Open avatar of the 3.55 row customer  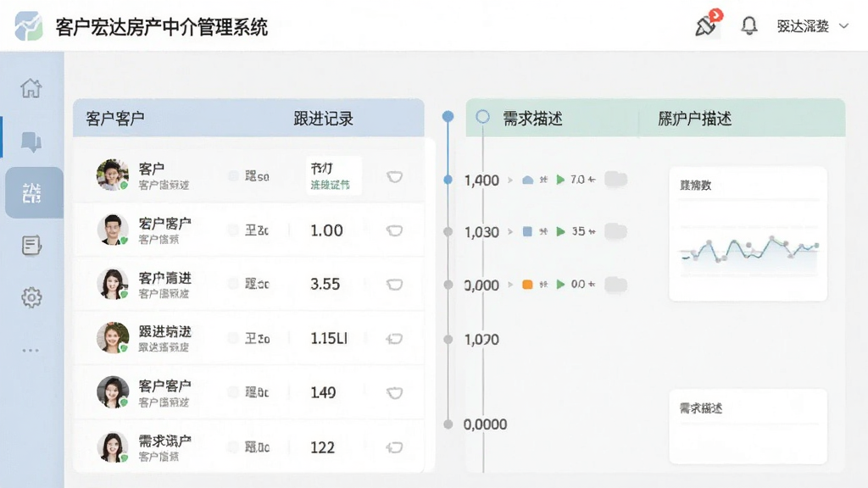coord(113,283)
